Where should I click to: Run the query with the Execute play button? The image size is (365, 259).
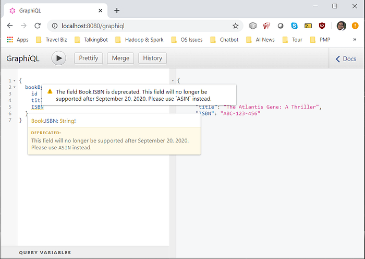[x=58, y=58]
